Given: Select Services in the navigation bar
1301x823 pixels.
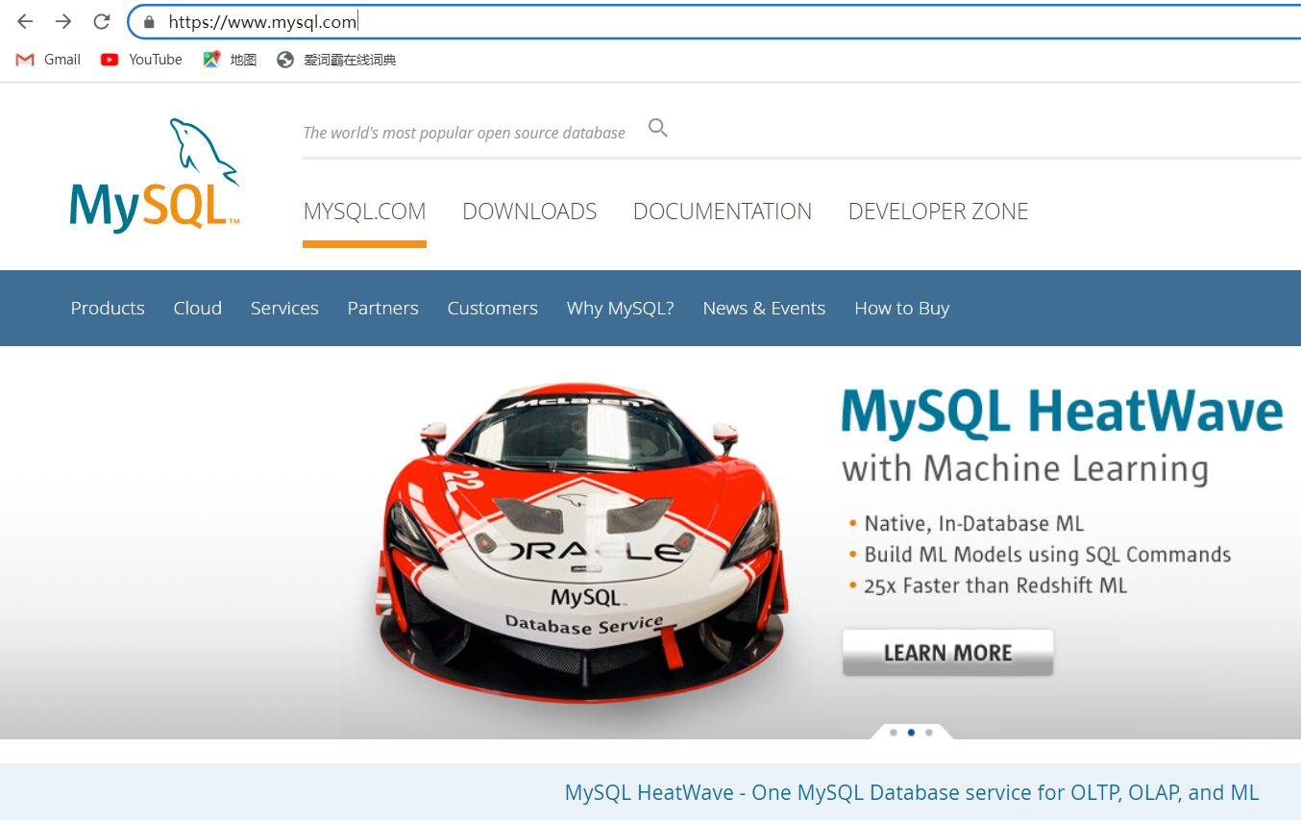Looking at the screenshot, I should (284, 309).
